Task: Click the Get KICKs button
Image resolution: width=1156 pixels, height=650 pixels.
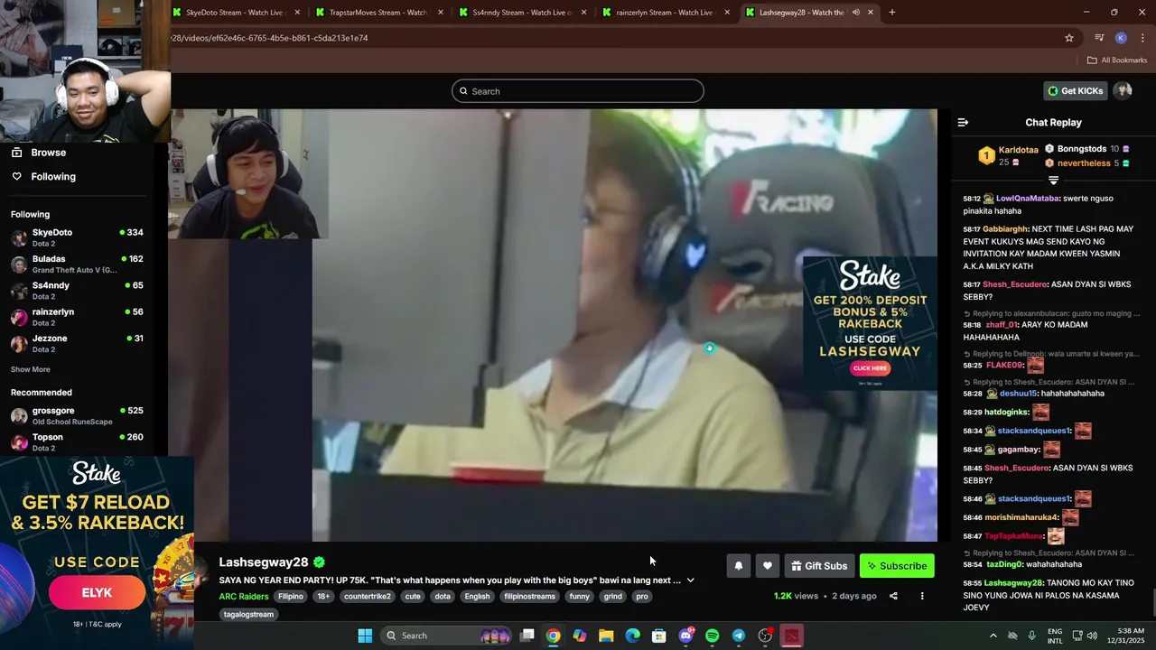Action: pos(1075,90)
